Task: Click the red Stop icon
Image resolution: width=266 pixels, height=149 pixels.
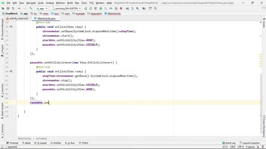Action: coord(121,8)
